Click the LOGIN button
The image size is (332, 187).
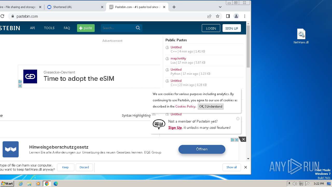click(211, 28)
